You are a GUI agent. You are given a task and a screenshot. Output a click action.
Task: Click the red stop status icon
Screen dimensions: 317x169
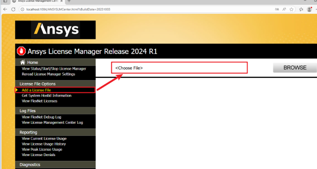click(21, 51)
